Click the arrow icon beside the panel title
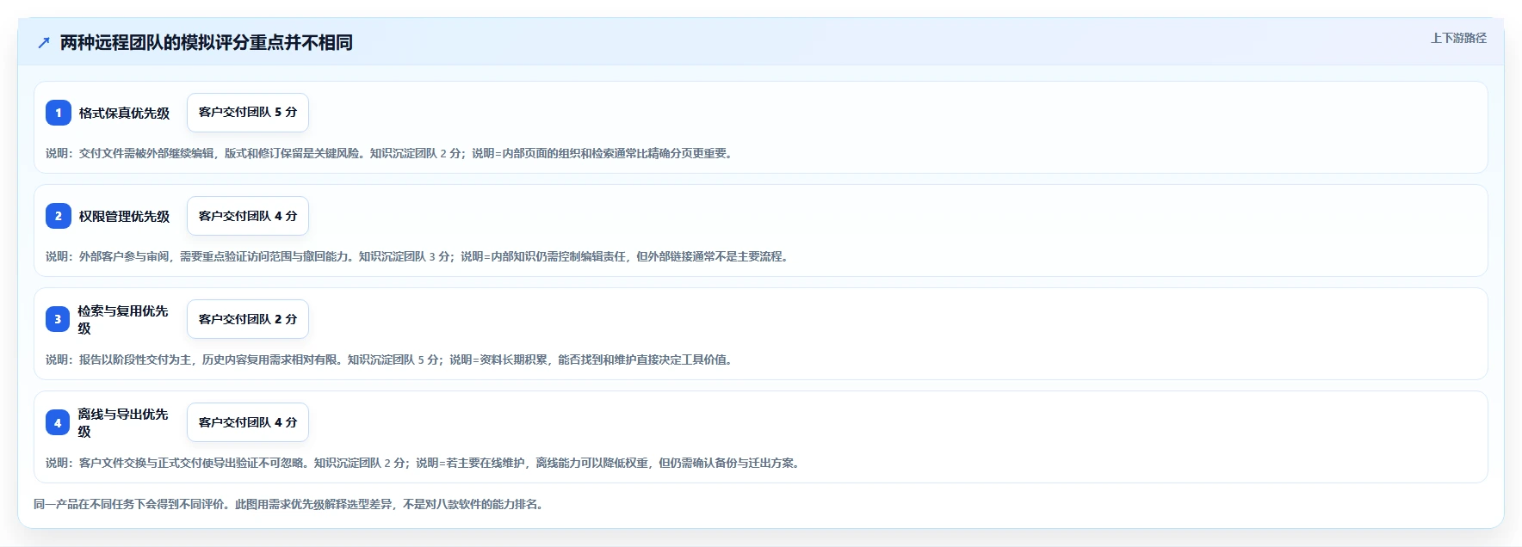Image resolution: width=1522 pixels, height=547 pixels. [44, 42]
